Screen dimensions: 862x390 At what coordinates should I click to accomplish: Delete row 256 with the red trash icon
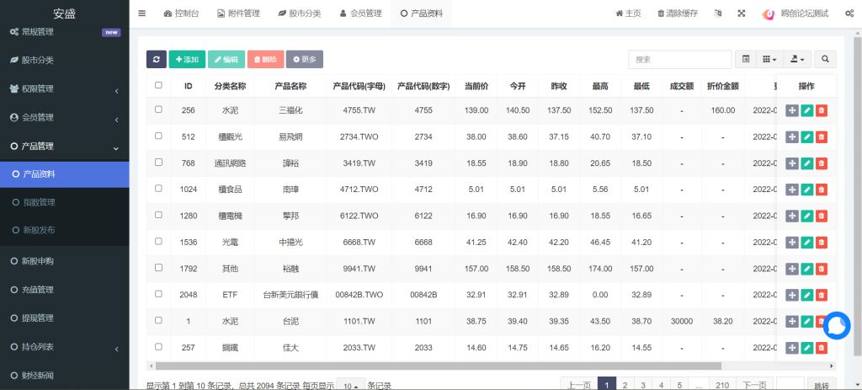[822, 110]
